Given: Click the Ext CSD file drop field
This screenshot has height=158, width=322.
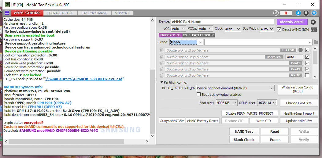Looking at the screenshot, I should tap(231, 50).
